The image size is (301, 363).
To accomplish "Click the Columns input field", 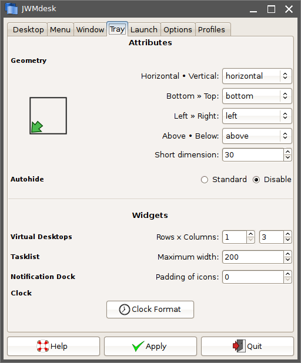I will [x=272, y=237].
